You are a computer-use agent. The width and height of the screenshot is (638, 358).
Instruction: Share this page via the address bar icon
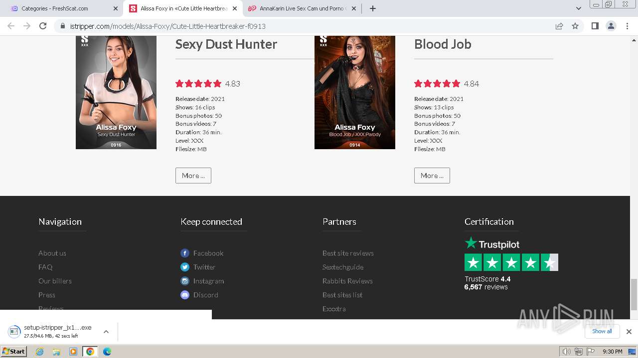pyautogui.click(x=559, y=26)
